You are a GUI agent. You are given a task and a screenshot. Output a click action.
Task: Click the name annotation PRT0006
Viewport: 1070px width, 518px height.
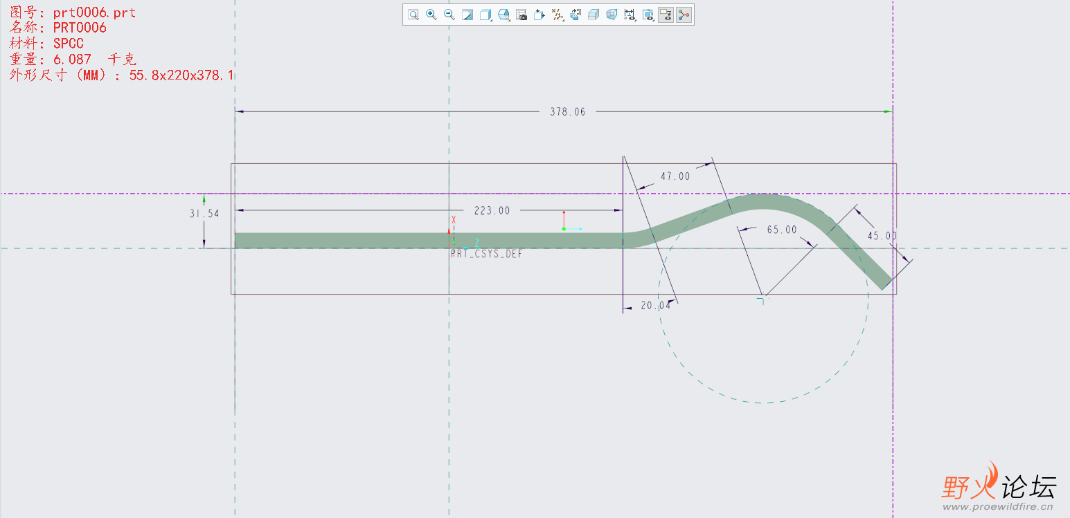80,28
